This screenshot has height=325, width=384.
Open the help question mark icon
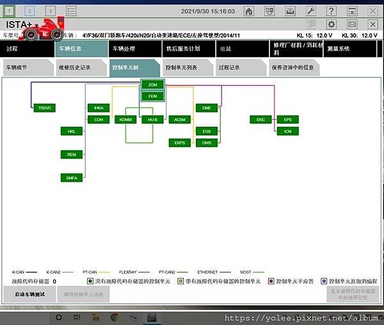click(331, 11)
